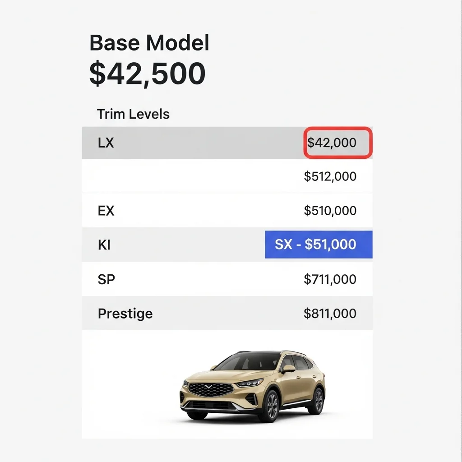This screenshot has height=462, width=462.
Task: Click the $42,500 base price
Action: pos(148,74)
